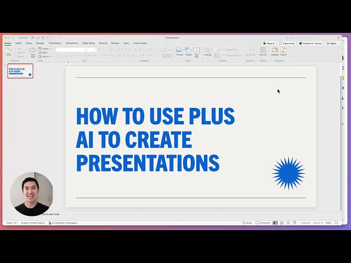The height and width of the screenshot is (263, 351).
Task: Click the Normal view icon in status bar
Action: pos(275,223)
